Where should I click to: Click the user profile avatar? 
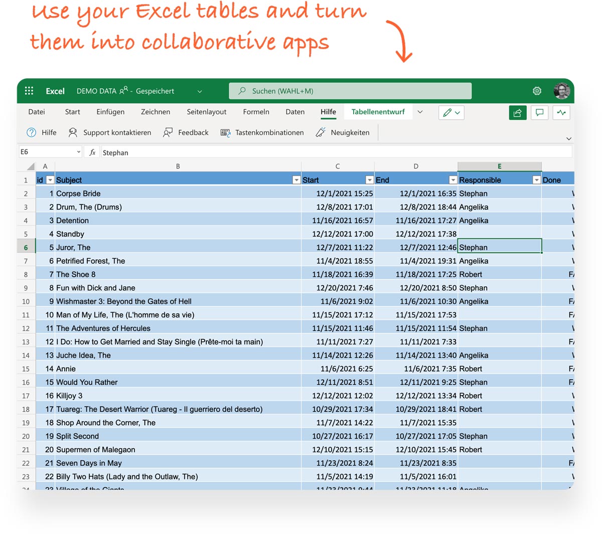pyautogui.click(x=562, y=91)
